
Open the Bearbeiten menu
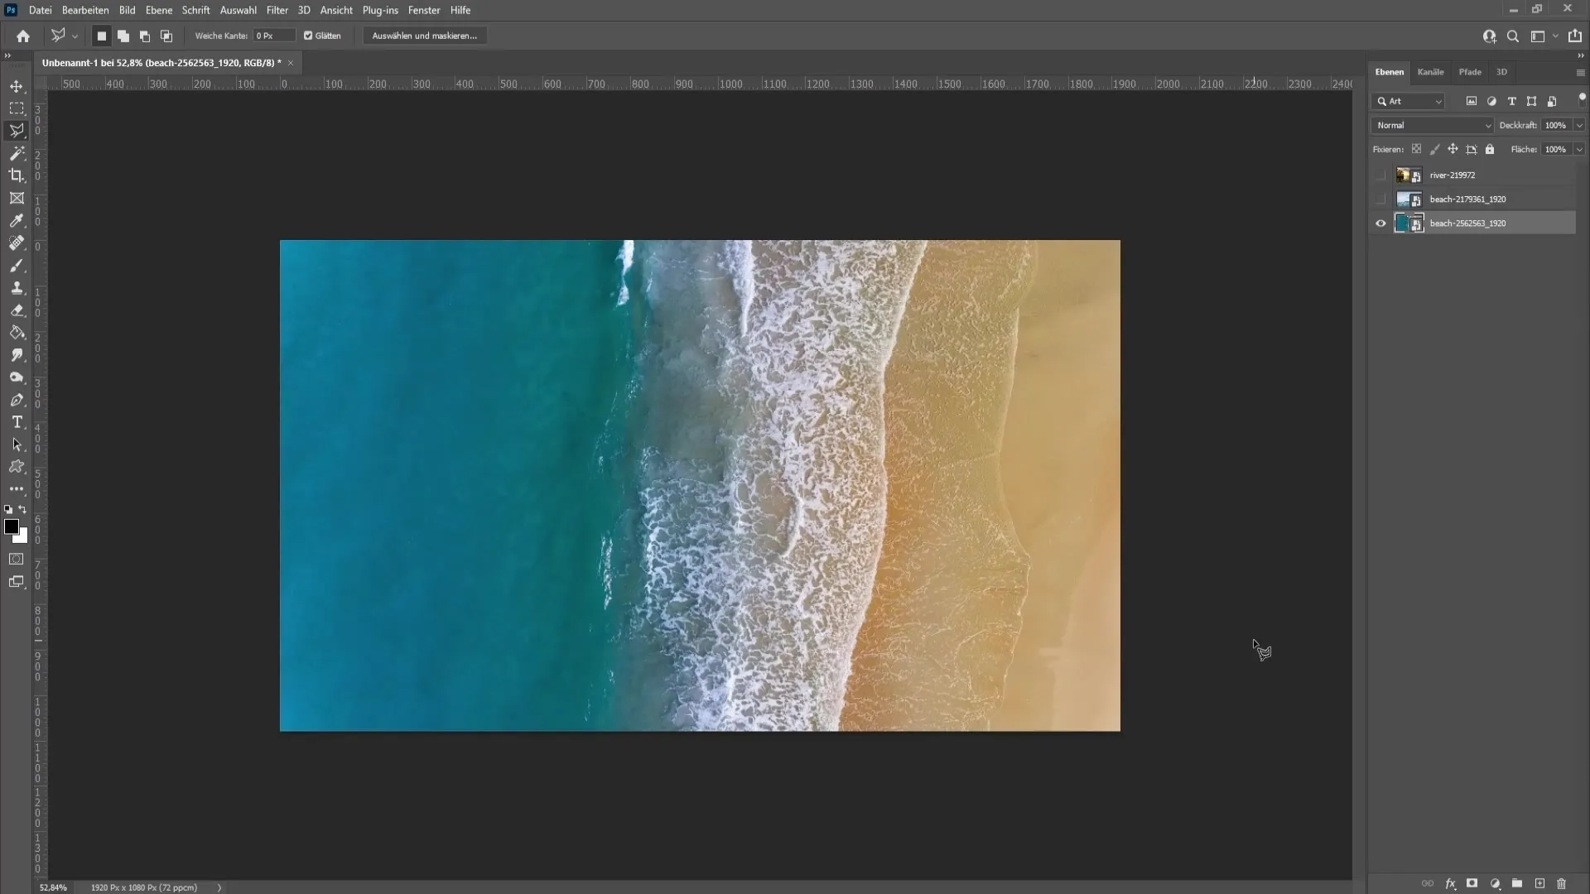(85, 10)
